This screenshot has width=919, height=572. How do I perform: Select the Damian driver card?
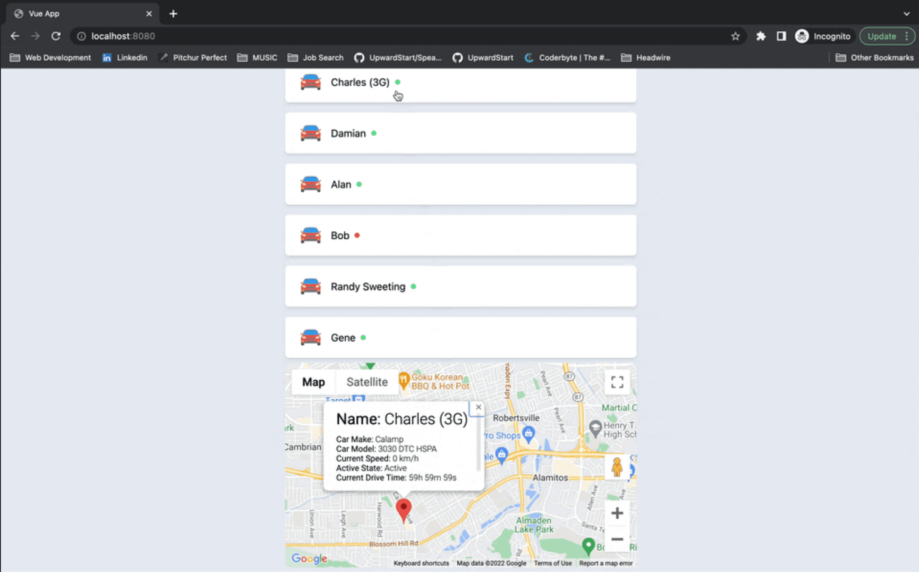[x=460, y=133]
